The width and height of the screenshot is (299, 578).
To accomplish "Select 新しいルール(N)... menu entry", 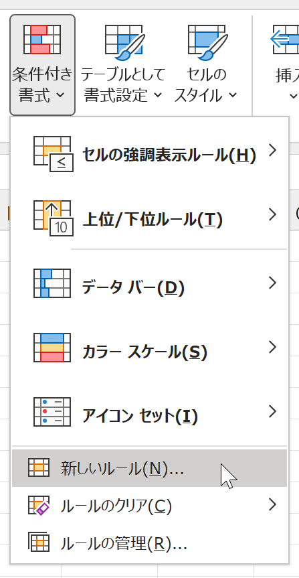I will [x=149, y=468].
